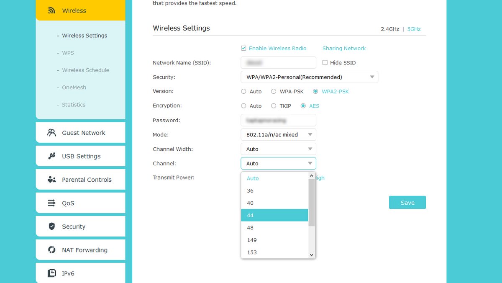Click the Save button
The image size is (502, 283).
point(407,202)
